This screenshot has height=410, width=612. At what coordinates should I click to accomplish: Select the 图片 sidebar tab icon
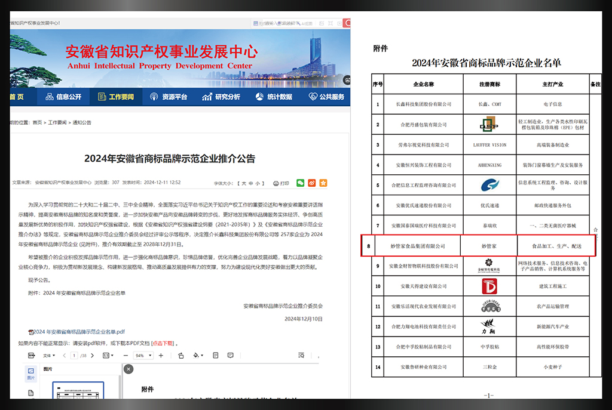coord(31,374)
